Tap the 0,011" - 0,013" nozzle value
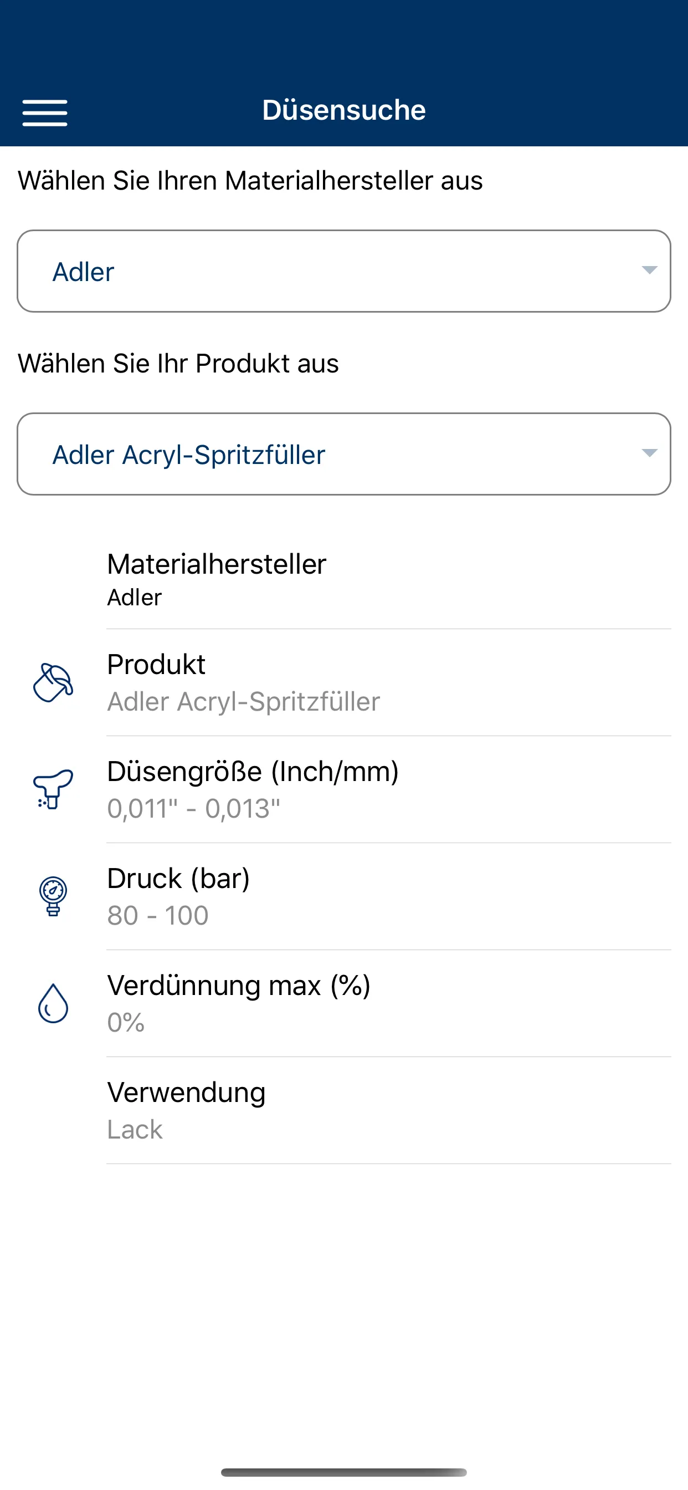The height and width of the screenshot is (1490, 688). point(194,809)
